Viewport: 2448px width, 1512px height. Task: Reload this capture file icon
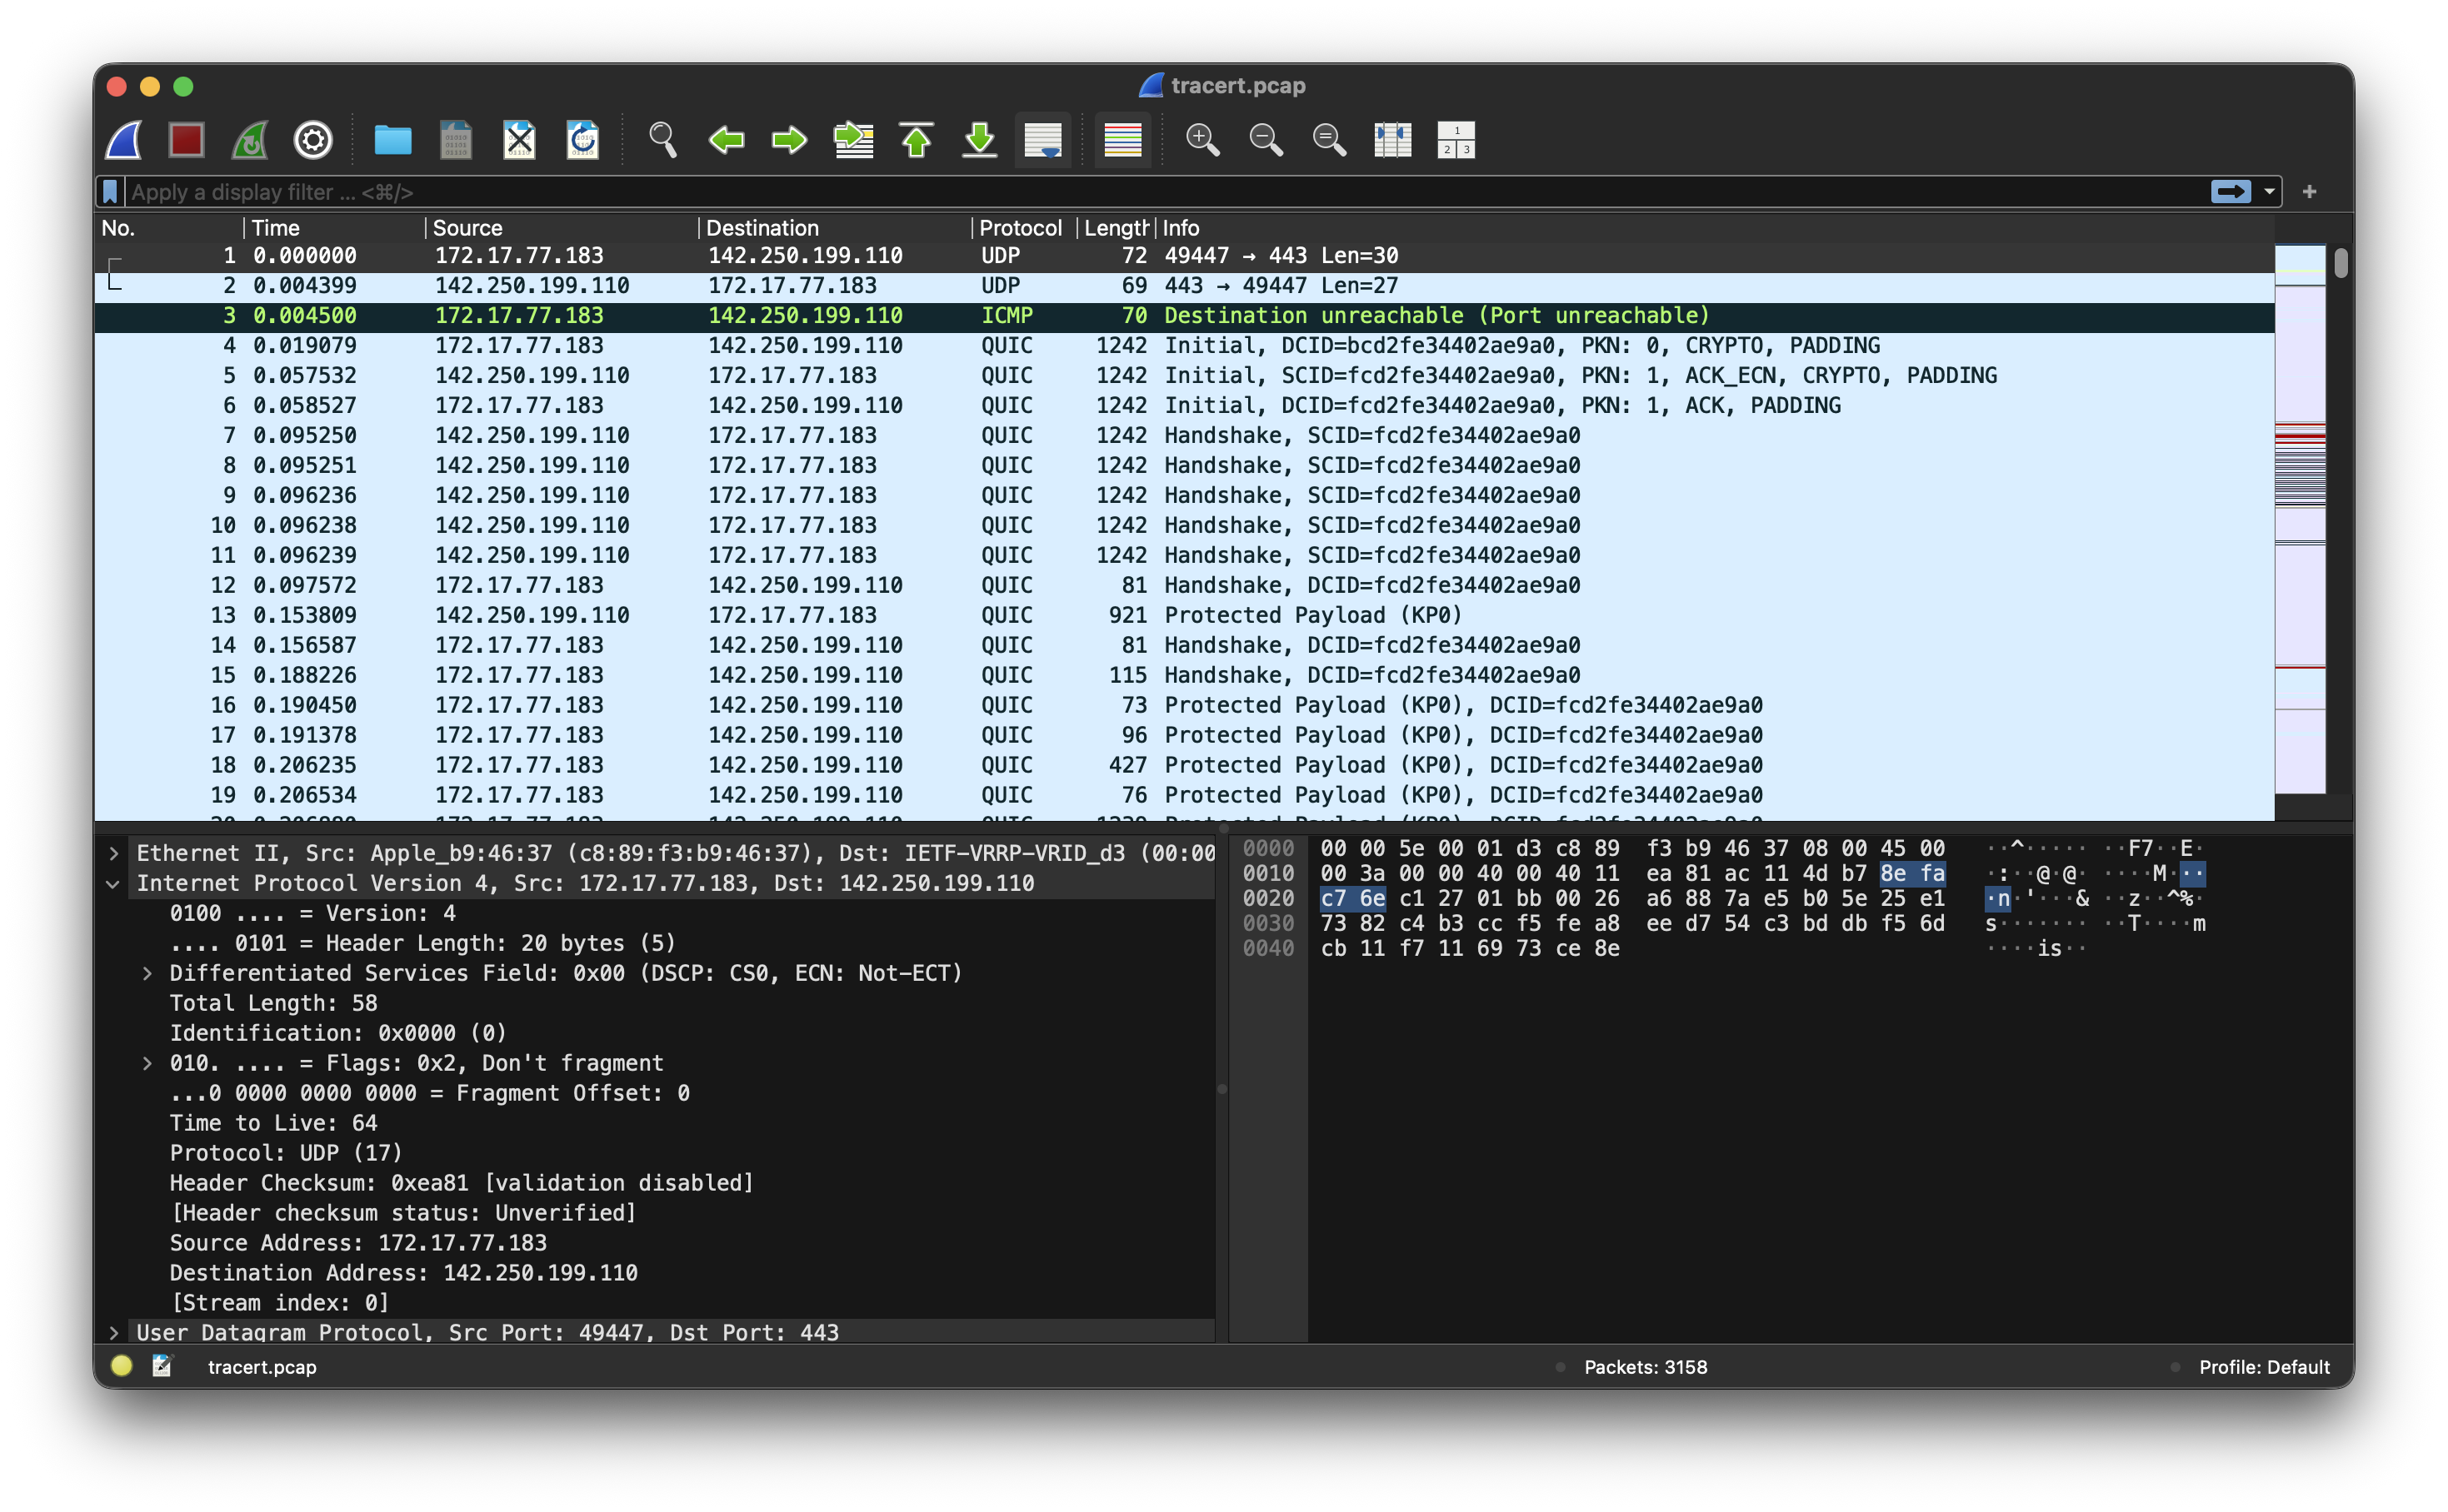click(582, 140)
